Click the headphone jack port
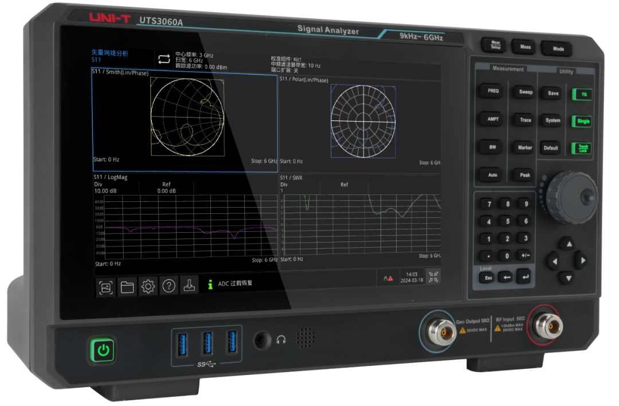This screenshot has height=406, width=619. [x=262, y=339]
